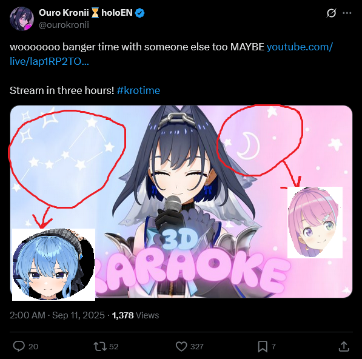The width and height of the screenshot is (362, 359).
Task: Click the Ouro Kronii display name
Action: point(64,13)
